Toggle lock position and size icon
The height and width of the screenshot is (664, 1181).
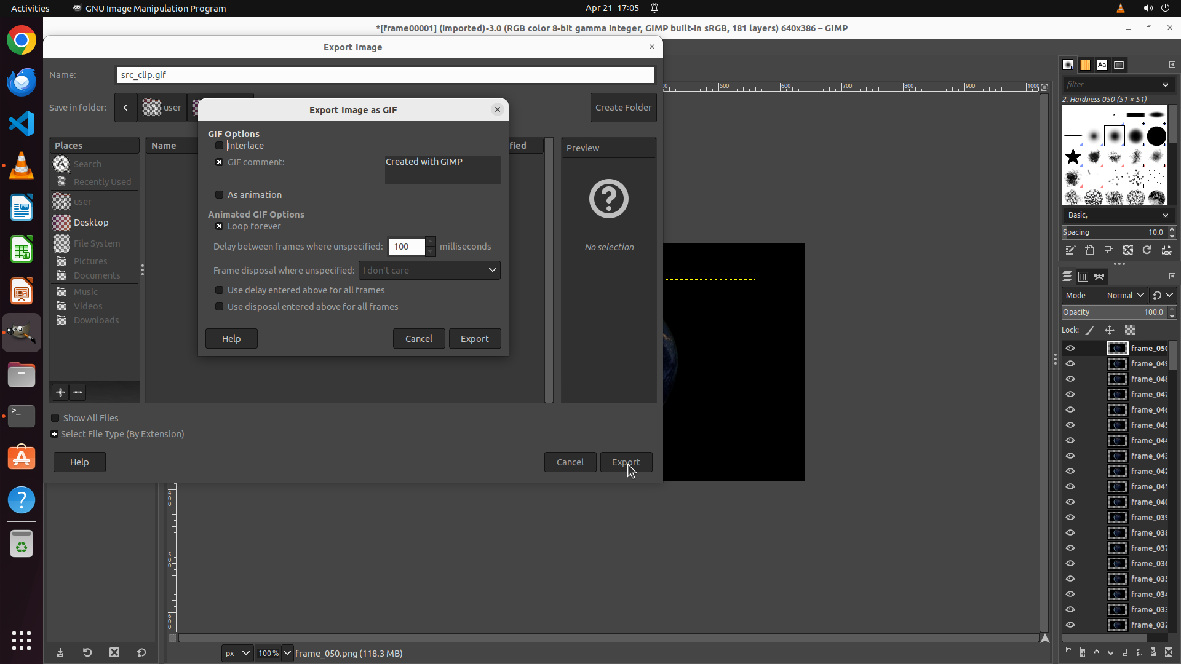pos(1110,330)
